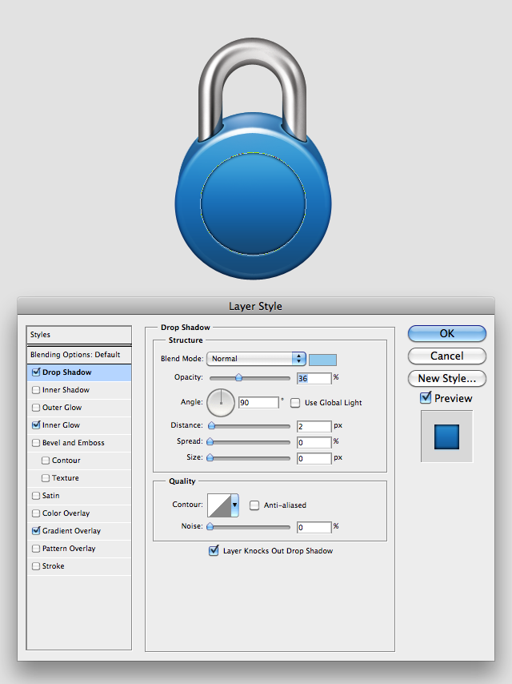Uncheck Layer Knocks Out Drop Shadow
Screen dimensions: 512x684
point(214,550)
